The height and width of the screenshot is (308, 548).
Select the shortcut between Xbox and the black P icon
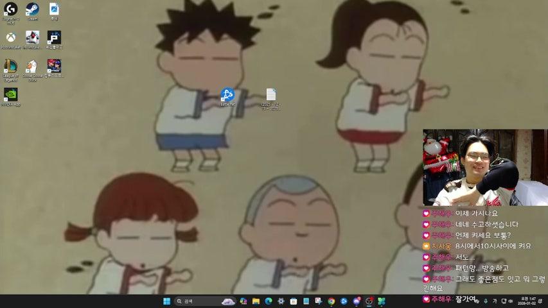tap(33, 40)
